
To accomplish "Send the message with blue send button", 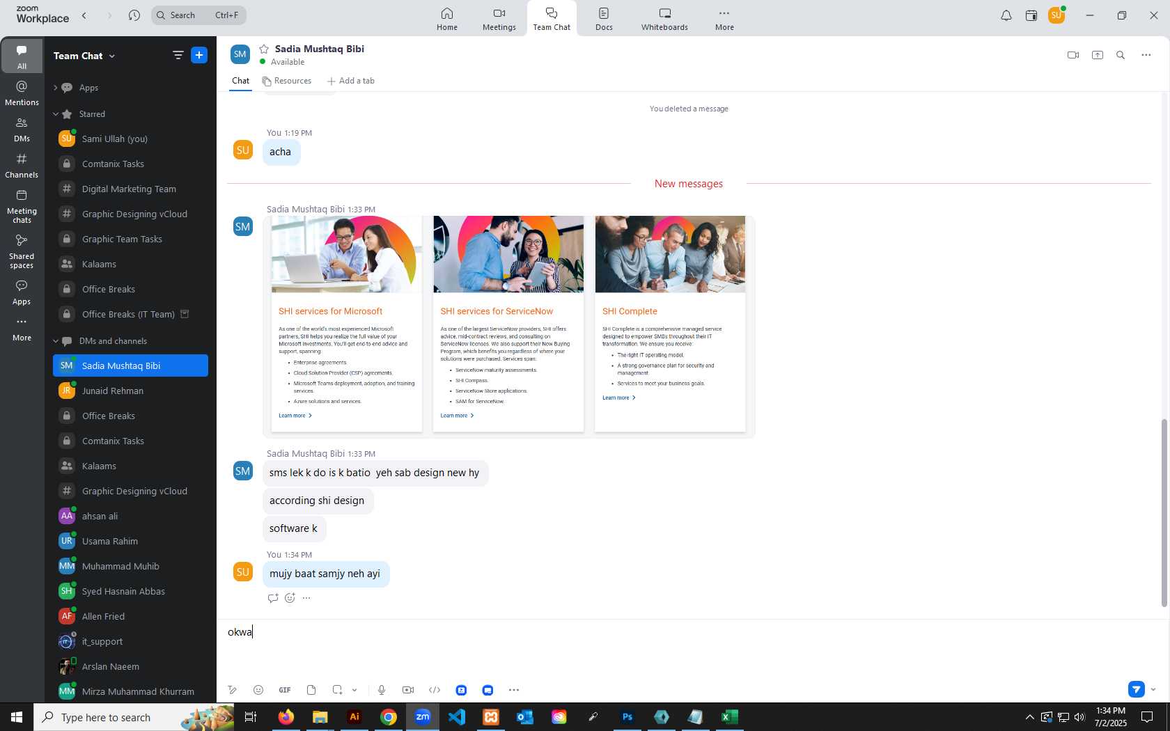I will pos(1137,690).
